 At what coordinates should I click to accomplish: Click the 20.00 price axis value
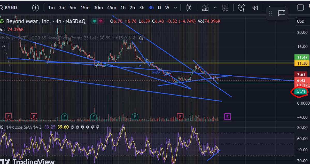click(x=302, y=32)
